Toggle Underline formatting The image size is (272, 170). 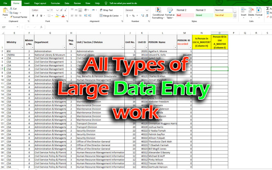coord(41,16)
